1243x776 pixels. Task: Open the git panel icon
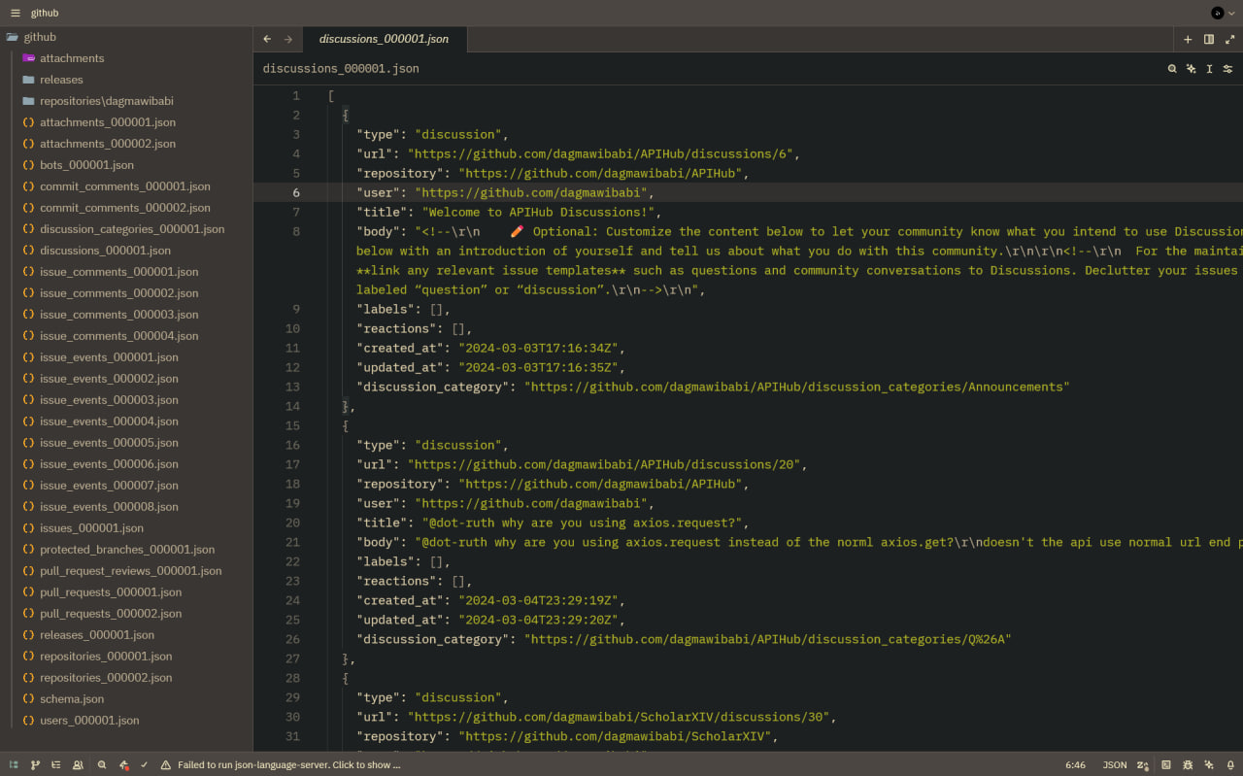click(x=35, y=765)
